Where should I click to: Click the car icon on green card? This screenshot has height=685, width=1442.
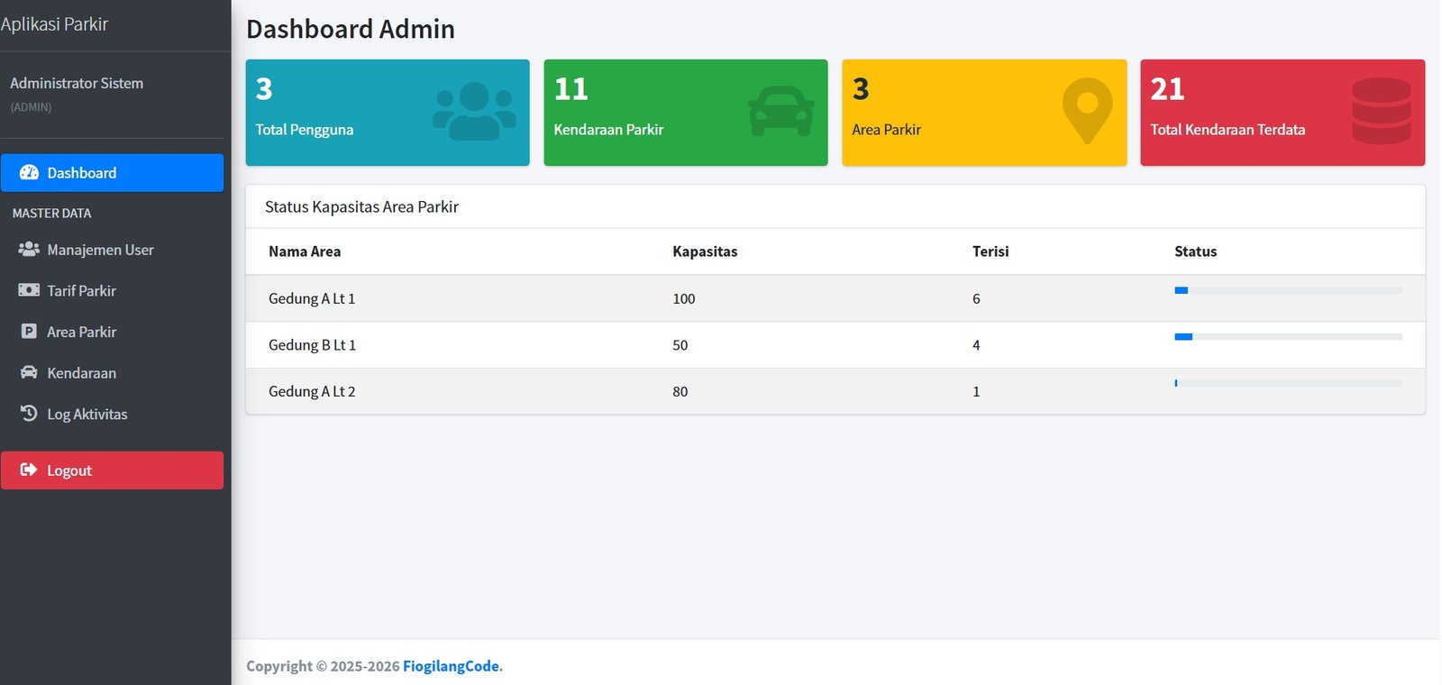[780, 111]
